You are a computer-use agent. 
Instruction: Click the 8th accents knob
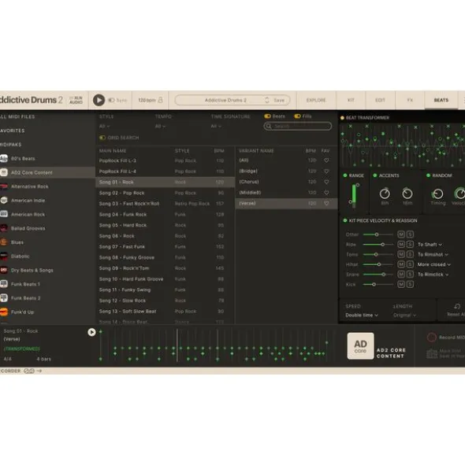pyautogui.click(x=385, y=194)
